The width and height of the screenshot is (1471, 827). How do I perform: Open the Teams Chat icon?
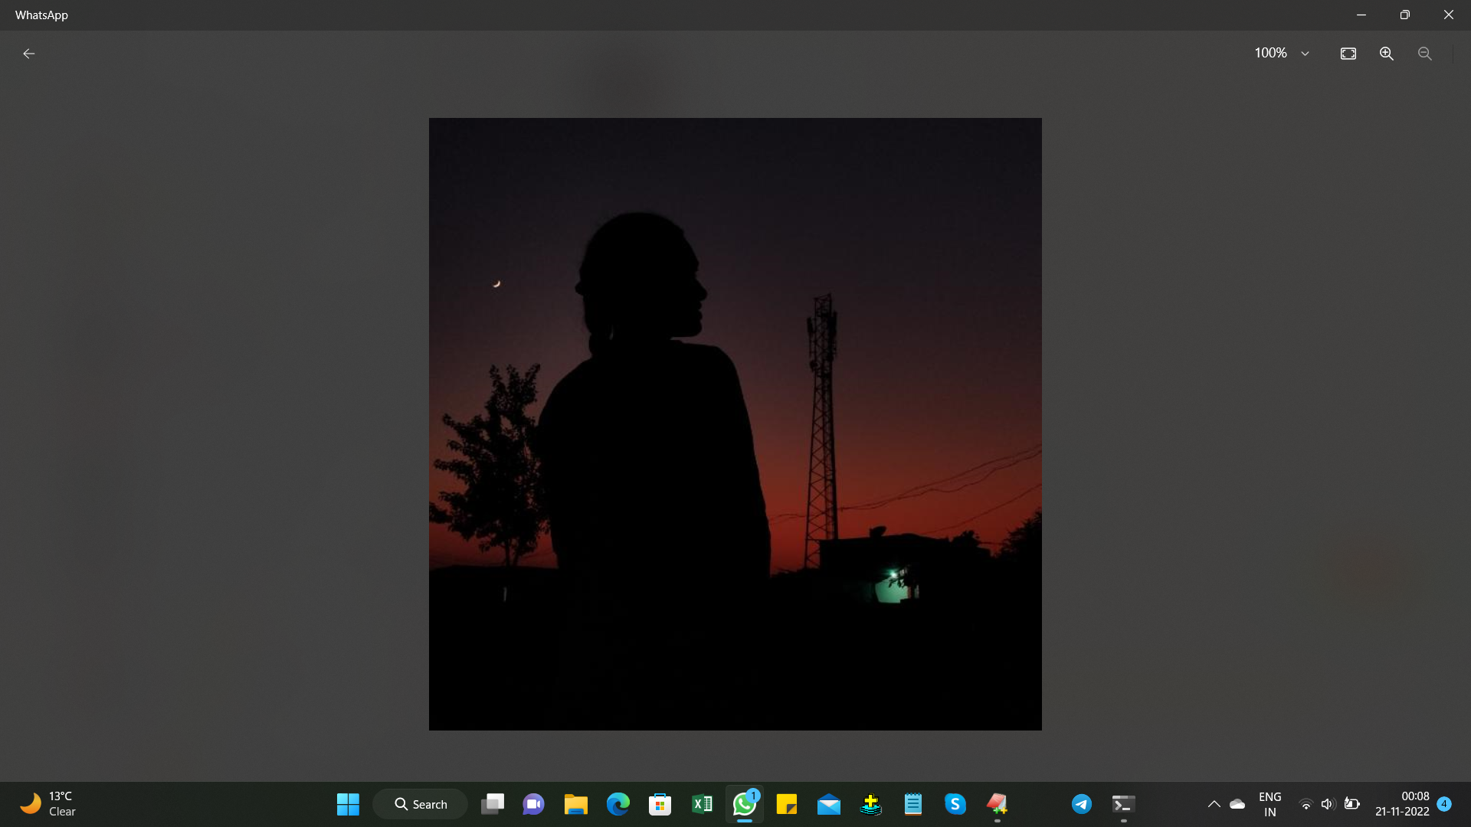click(534, 804)
